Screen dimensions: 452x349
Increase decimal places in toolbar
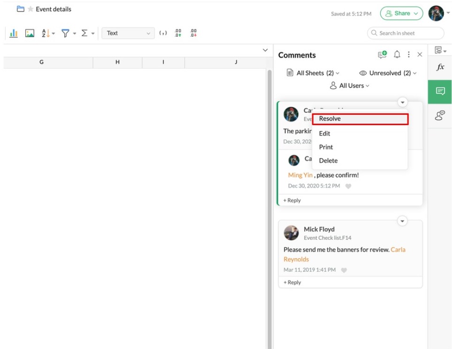pyautogui.click(x=178, y=33)
